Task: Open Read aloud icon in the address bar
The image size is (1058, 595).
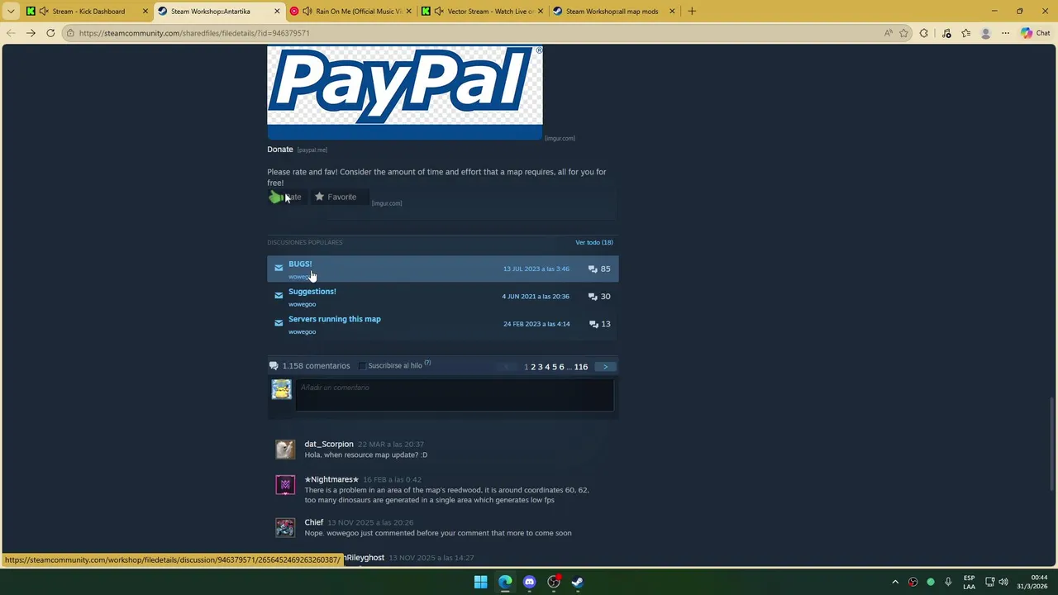Action: tap(889, 33)
